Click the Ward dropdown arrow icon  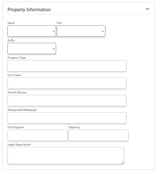(x=53, y=32)
